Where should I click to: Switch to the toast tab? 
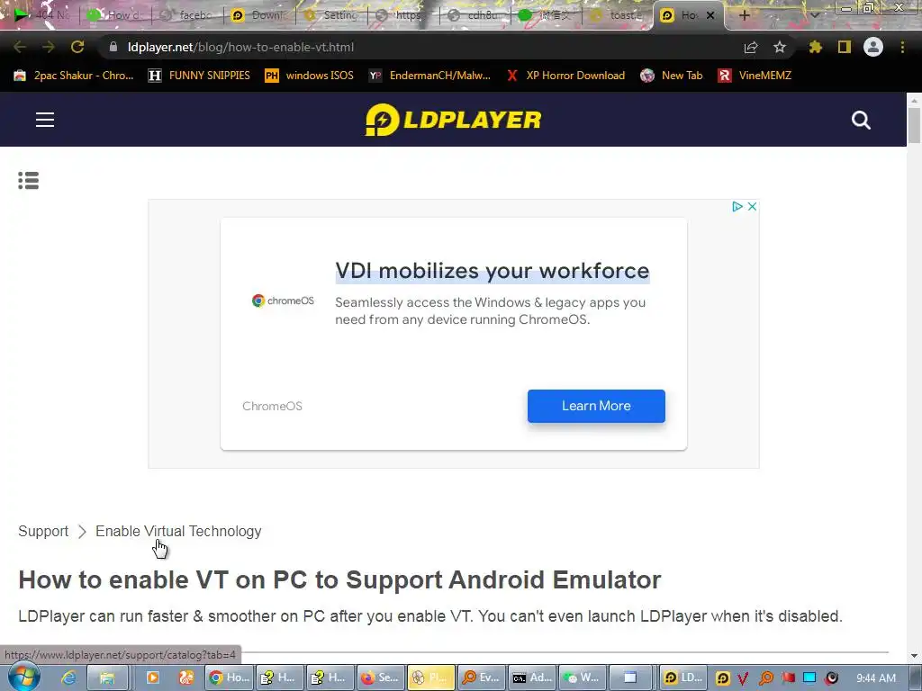(619, 15)
